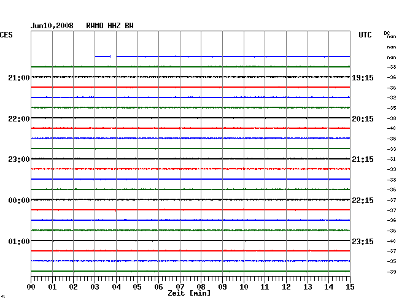Click the UTC column header
The image size is (399, 303).
365,35
